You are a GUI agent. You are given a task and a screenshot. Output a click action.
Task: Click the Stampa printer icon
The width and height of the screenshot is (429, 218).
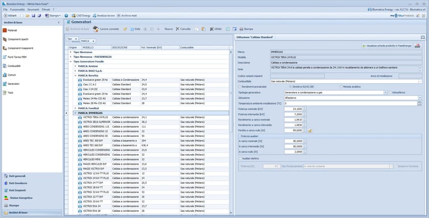tap(241, 29)
